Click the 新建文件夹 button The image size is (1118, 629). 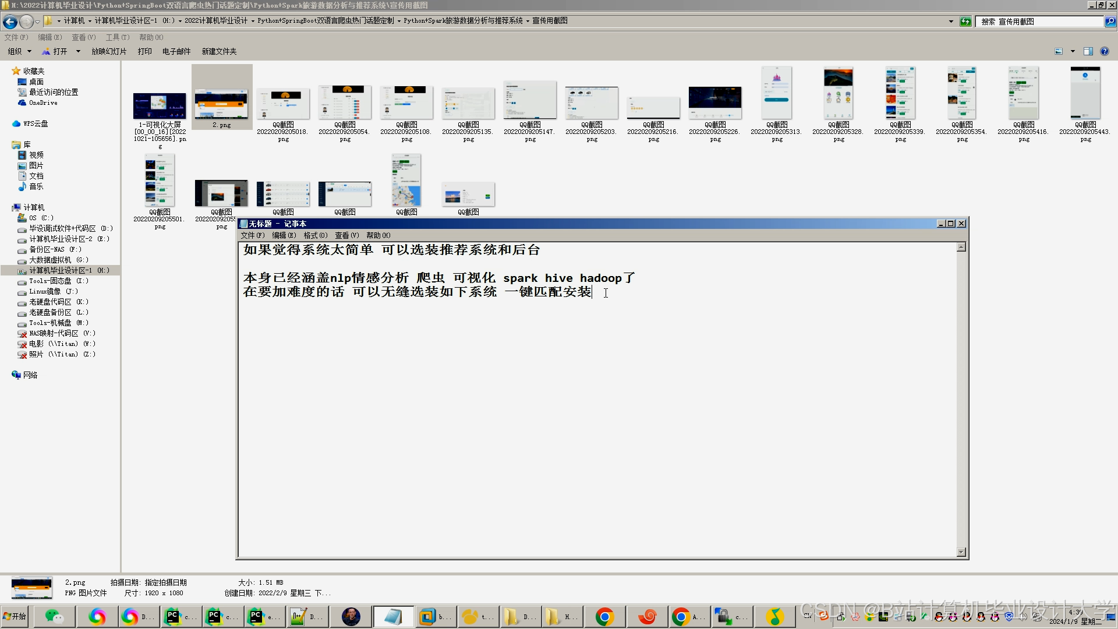click(219, 51)
